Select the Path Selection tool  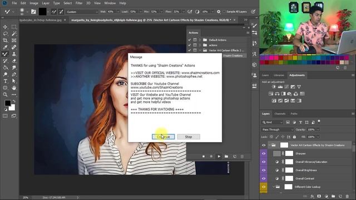pos(14,81)
